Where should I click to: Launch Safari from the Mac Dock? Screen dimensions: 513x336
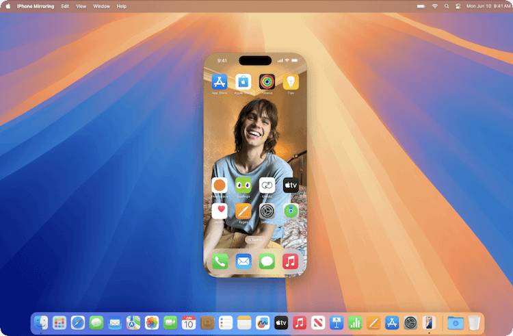click(x=78, y=323)
